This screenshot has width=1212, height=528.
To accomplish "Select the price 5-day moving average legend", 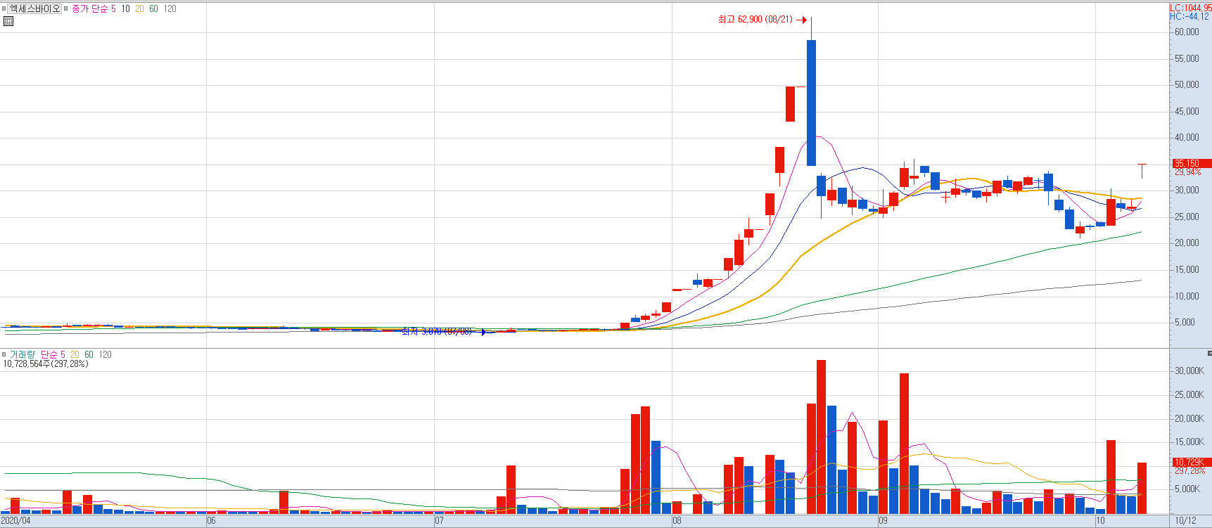I will pyautogui.click(x=113, y=9).
